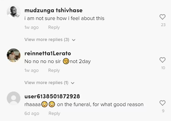Click reinnetta1Lerato's avatar photo

tap(13, 55)
